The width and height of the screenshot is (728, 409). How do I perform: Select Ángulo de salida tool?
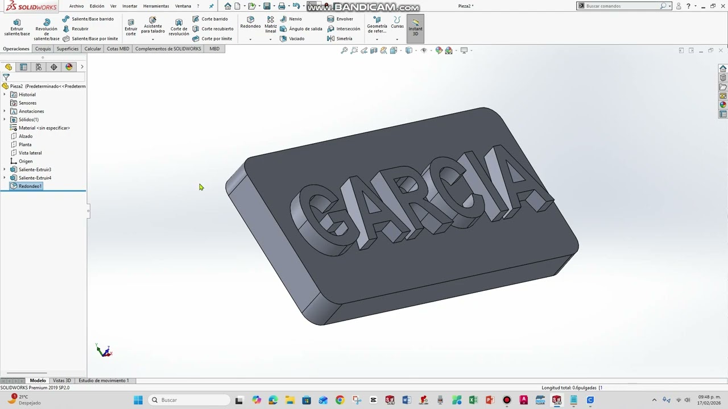pos(301,29)
